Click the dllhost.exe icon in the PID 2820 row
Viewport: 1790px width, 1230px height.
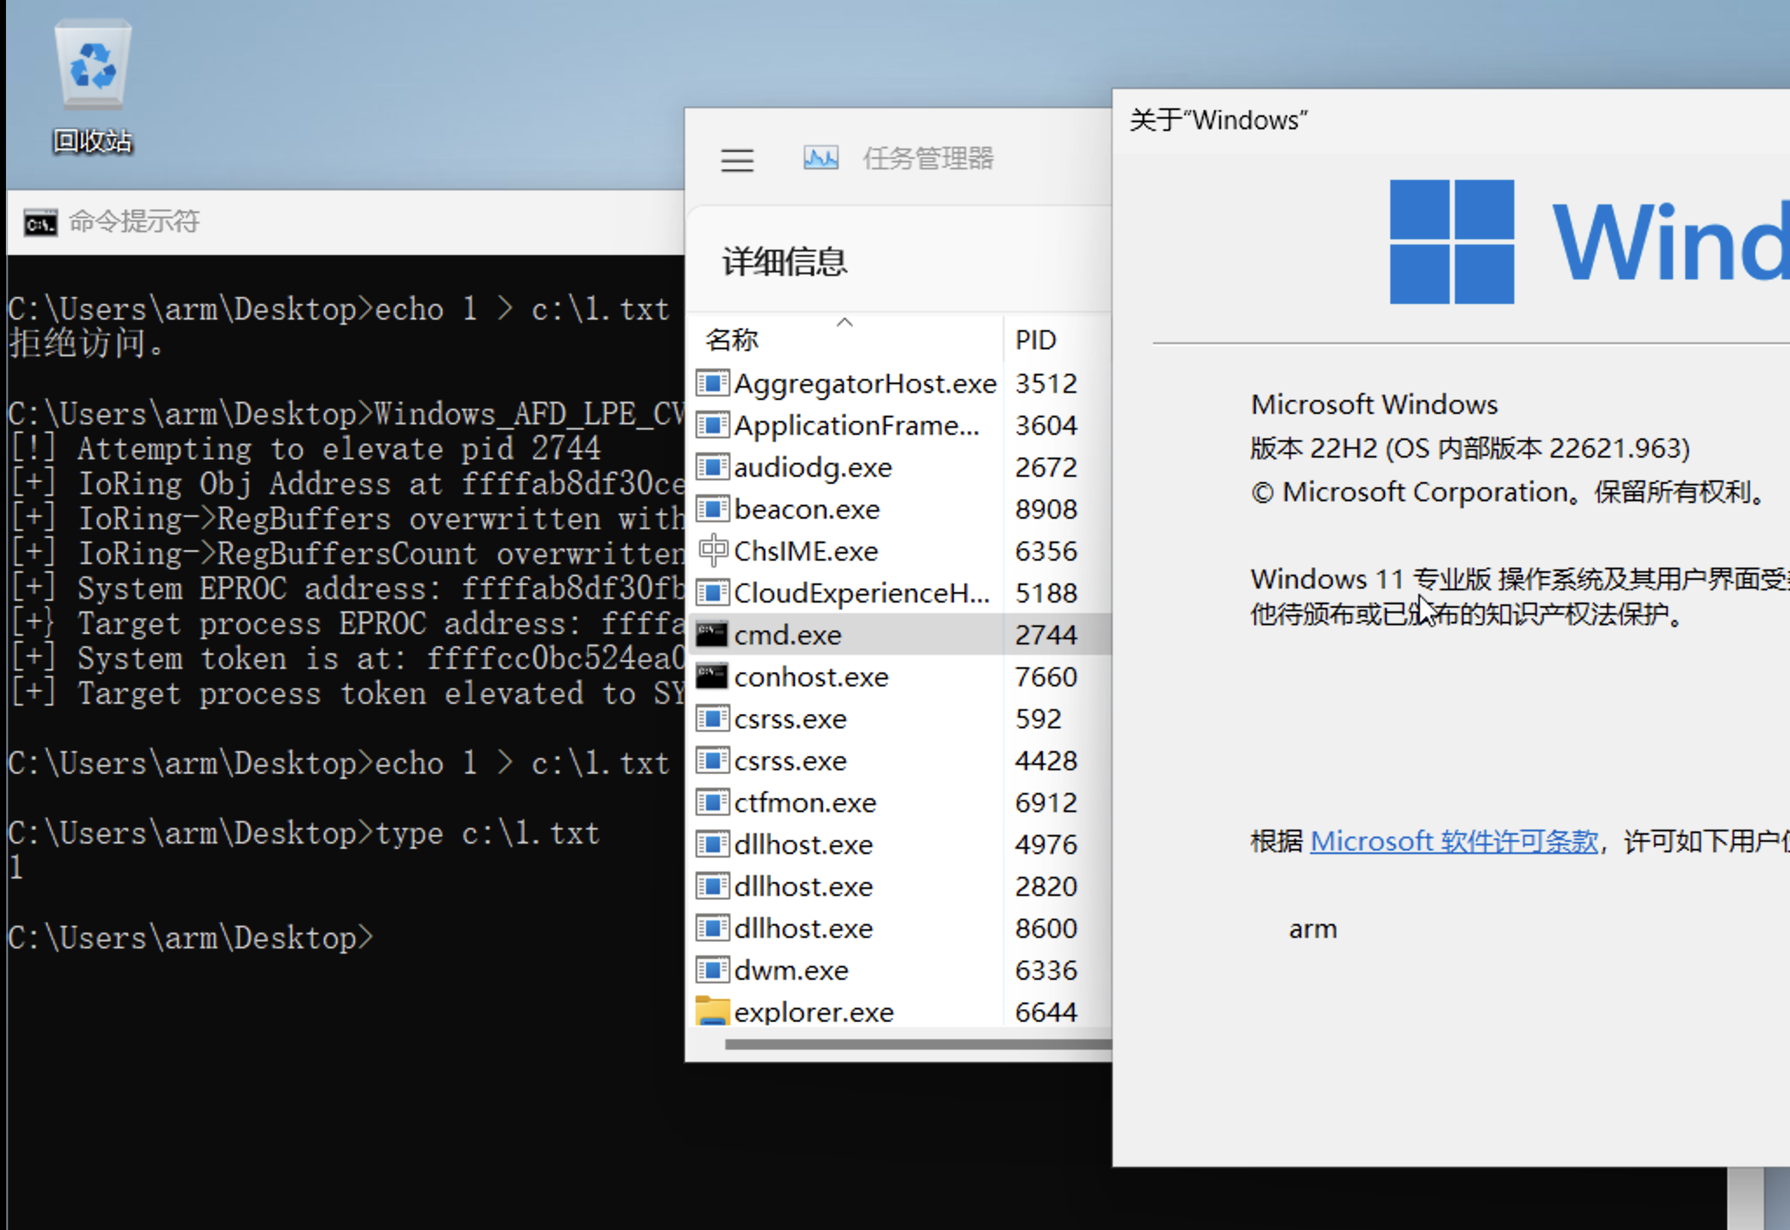tap(712, 886)
